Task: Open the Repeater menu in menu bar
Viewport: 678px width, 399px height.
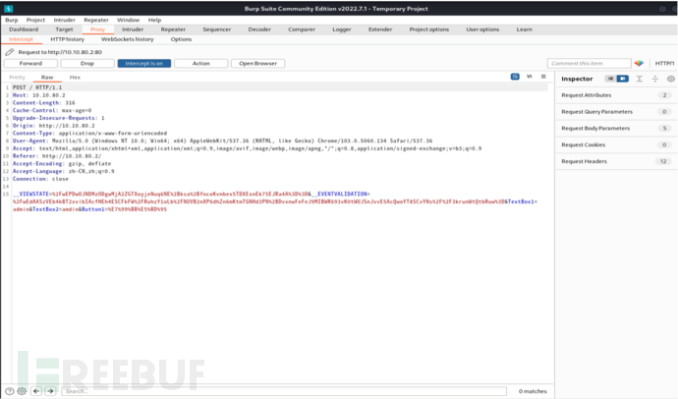Action: 96,20
